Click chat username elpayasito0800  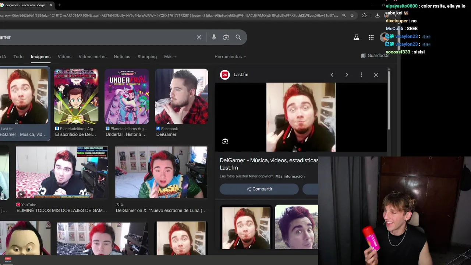click(x=401, y=6)
